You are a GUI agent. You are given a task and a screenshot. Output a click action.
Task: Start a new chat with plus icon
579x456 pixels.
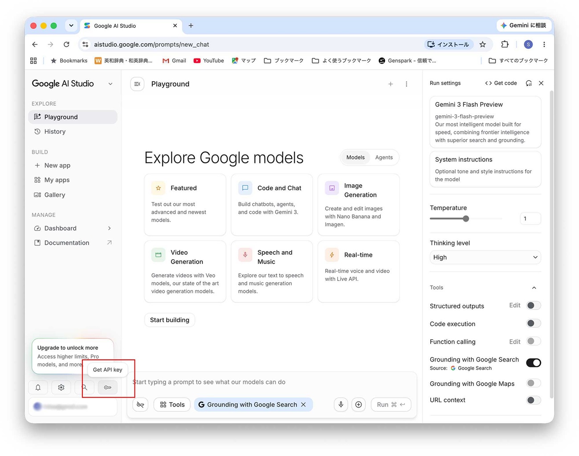point(391,84)
